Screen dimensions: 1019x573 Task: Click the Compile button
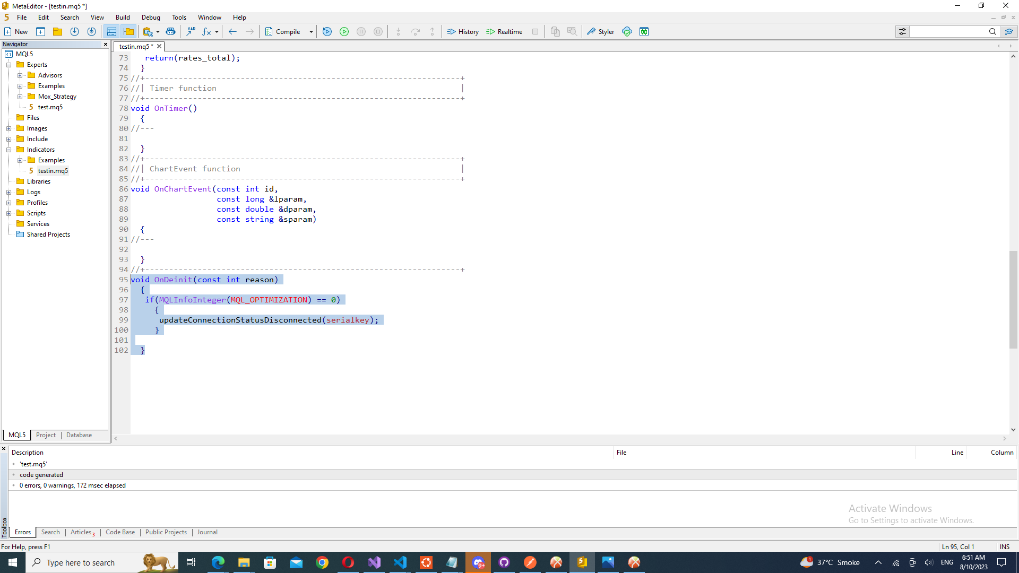283,32
